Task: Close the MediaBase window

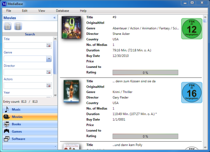Action: tap(202, 3)
